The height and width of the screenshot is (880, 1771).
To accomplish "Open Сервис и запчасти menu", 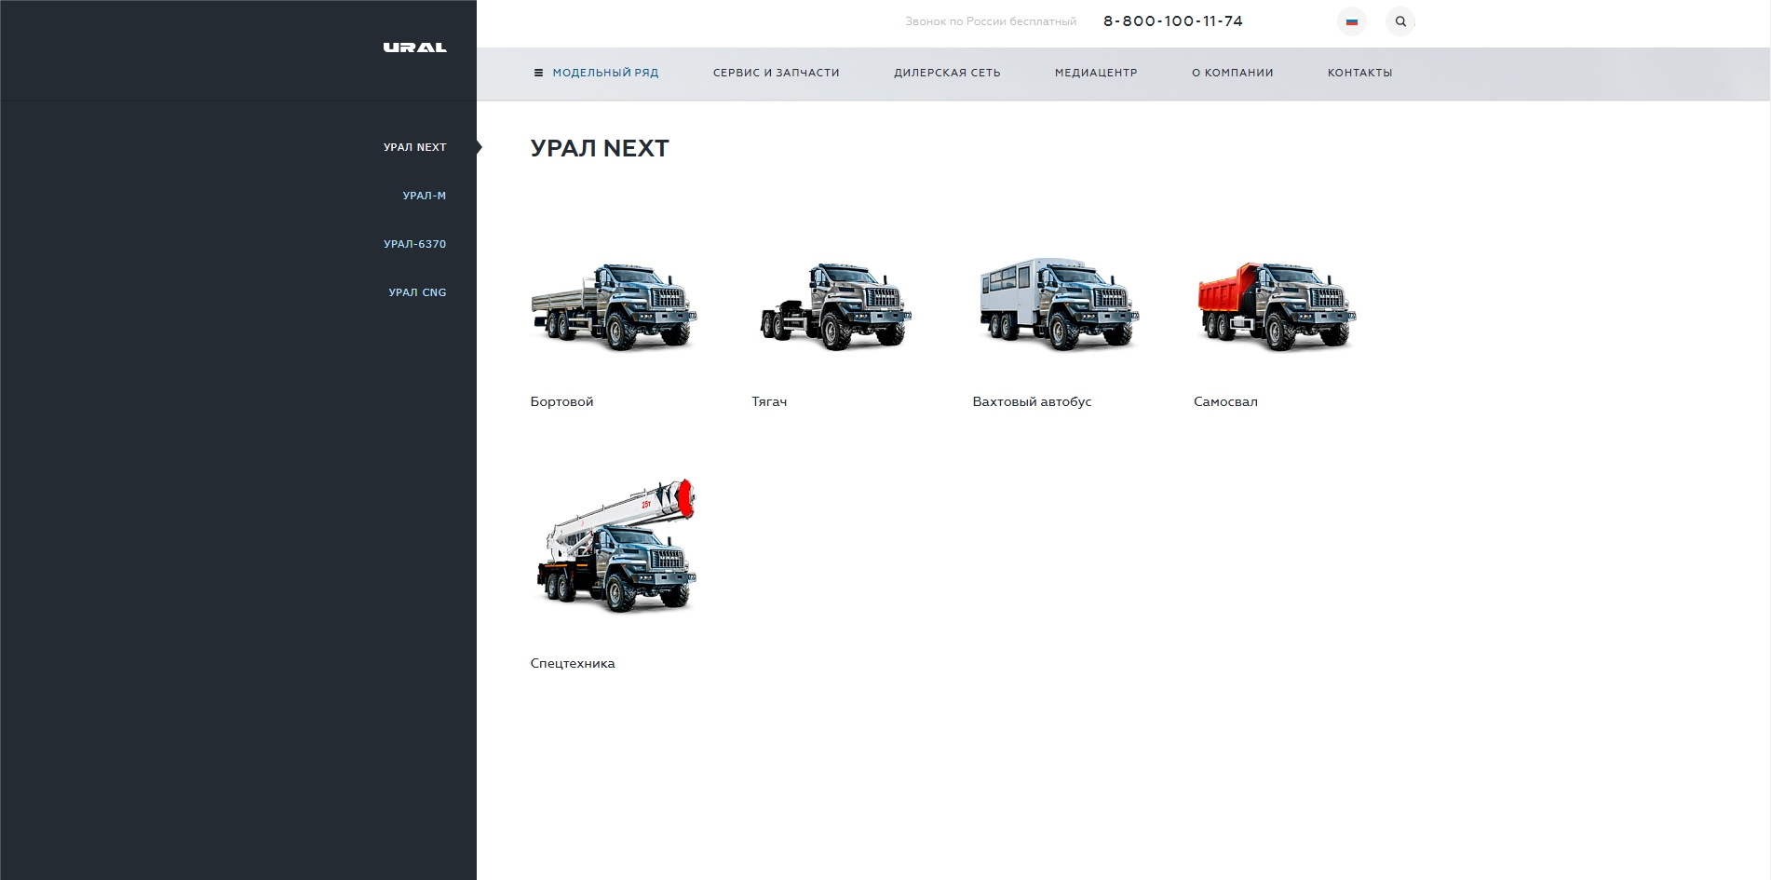I will point(777,73).
